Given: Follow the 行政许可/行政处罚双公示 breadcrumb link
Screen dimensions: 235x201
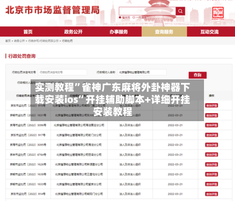Looking at the screenshot, I should click(43, 41).
